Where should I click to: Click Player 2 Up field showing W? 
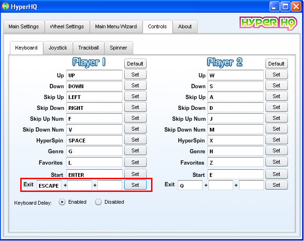click(x=236, y=75)
